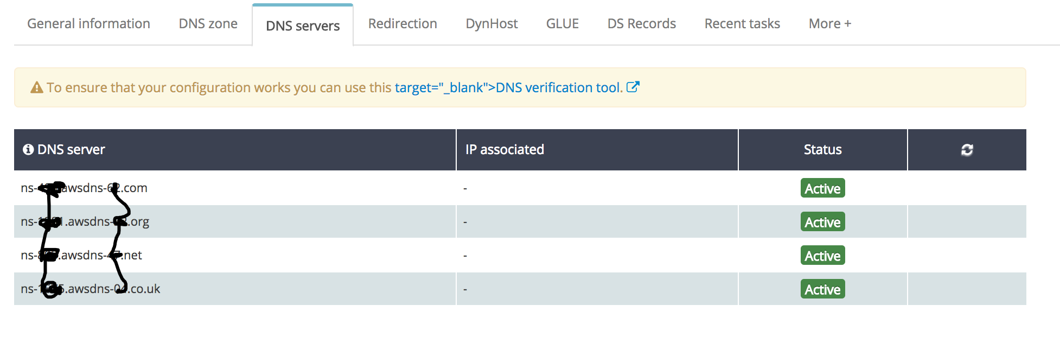1060x343 pixels.
Task: Go to the Redirection tab
Action: tap(403, 24)
